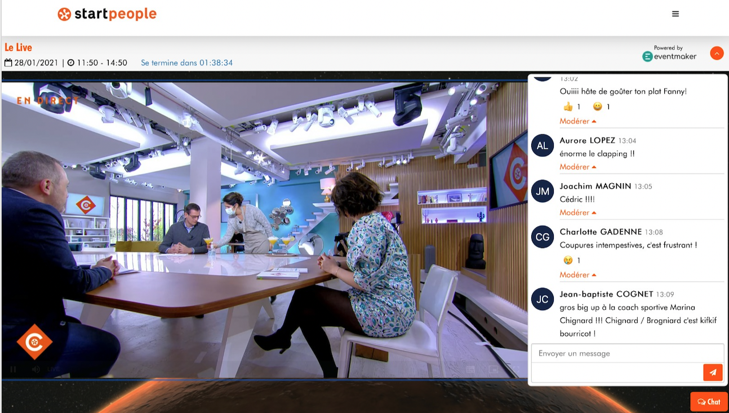The width and height of the screenshot is (729, 413).
Task: Collapse the header with the orange chevron button
Action: [x=717, y=53]
